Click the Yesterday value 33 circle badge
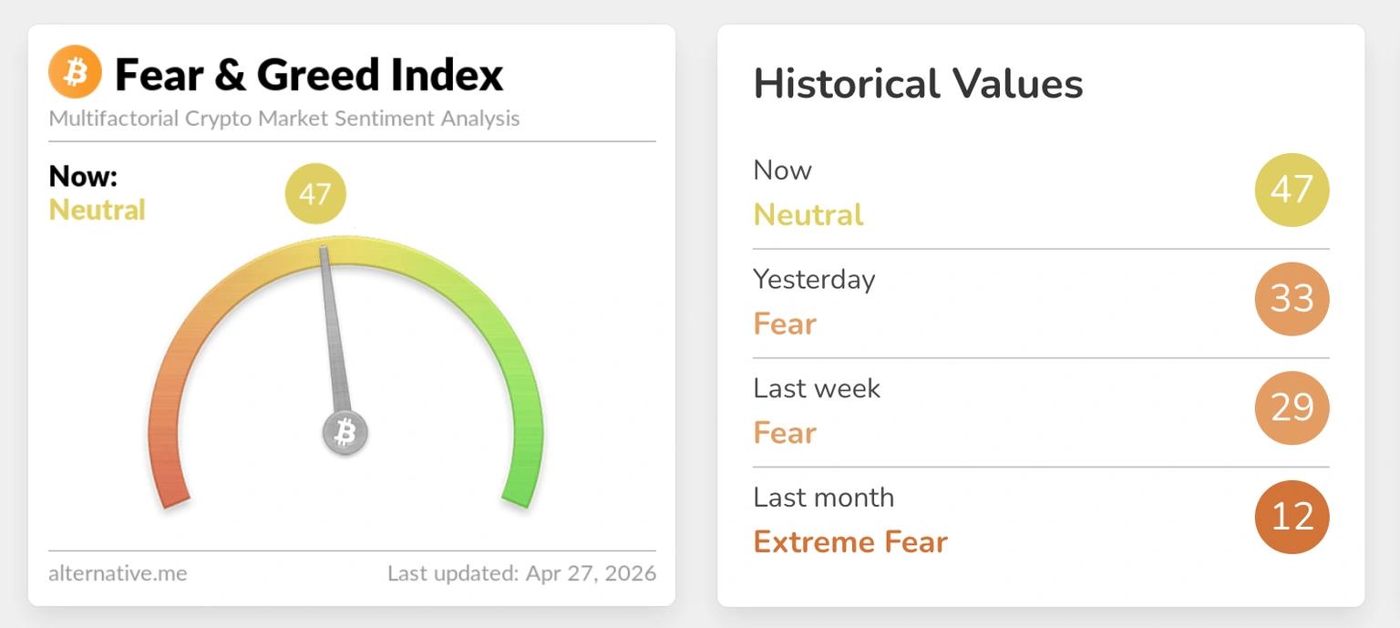The height and width of the screenshot is (628, 1400). pos(1292,299)
